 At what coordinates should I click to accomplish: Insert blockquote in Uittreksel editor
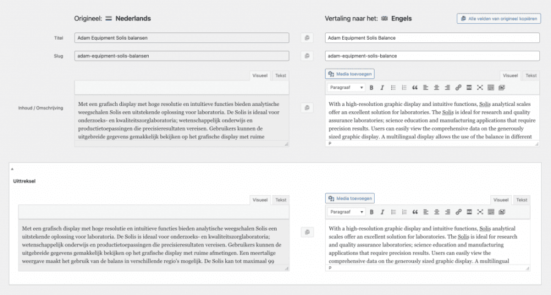415,212
